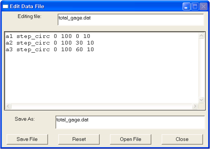The image size is (210, 149).
Task: Click the horizontal scrollbar track
Action: 102,106
